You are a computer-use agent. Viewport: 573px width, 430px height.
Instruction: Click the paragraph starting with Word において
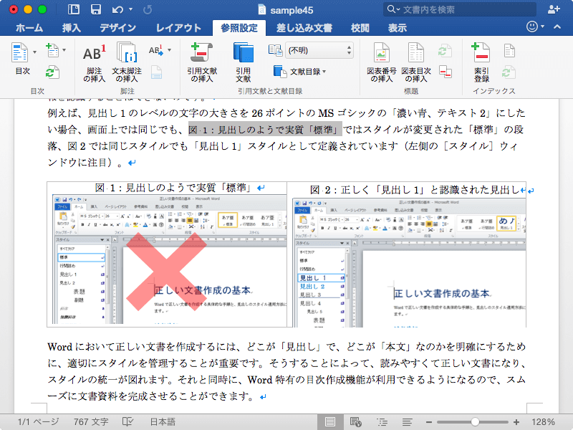tap(286, 371)
